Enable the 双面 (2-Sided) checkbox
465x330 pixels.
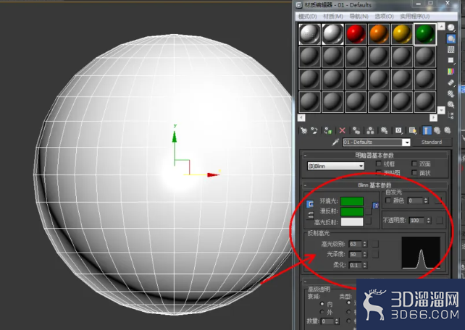pyautogui.click(x=414, y=164)
